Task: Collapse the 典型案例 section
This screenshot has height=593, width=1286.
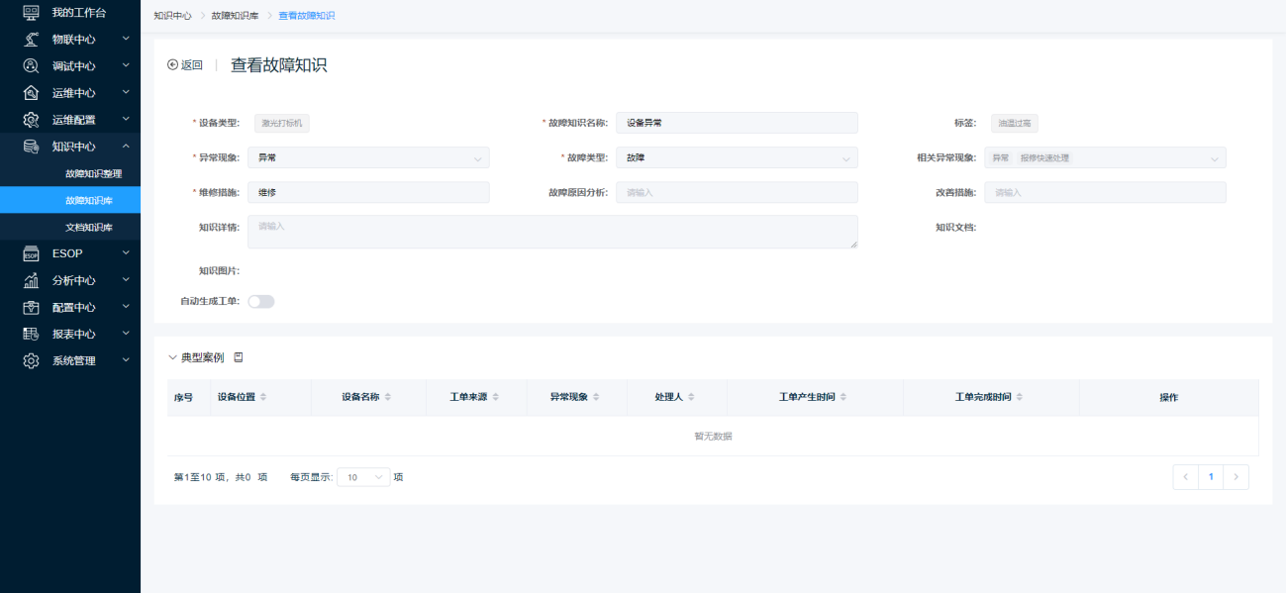Action: tap(173, 357)
